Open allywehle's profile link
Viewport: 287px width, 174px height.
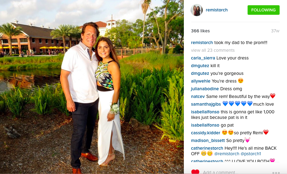point(200,81)
